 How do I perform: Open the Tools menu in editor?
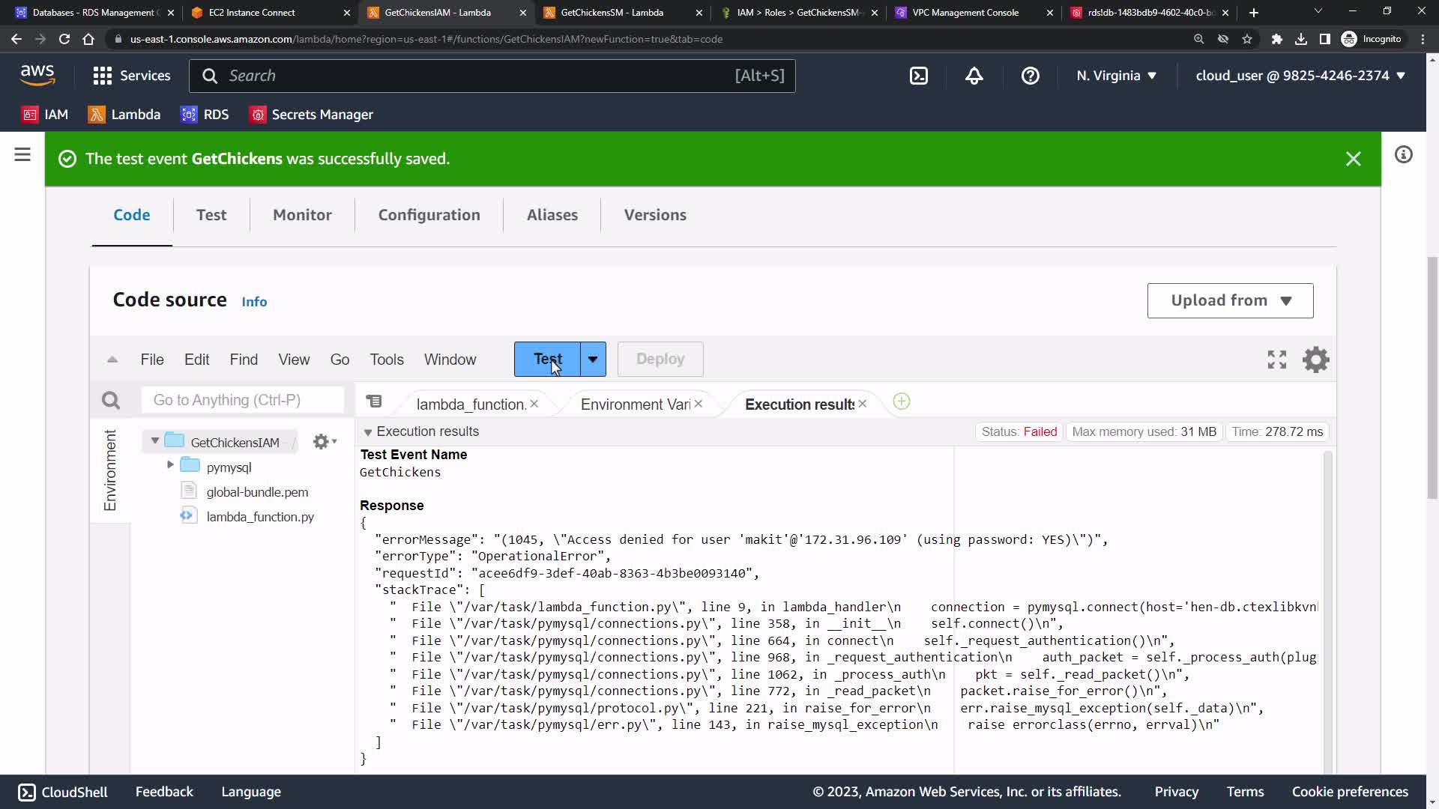(x=386, y=360)
